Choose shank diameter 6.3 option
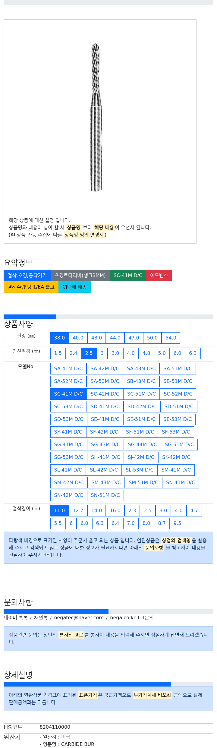 pyautogui.click(x=193, y=353)
